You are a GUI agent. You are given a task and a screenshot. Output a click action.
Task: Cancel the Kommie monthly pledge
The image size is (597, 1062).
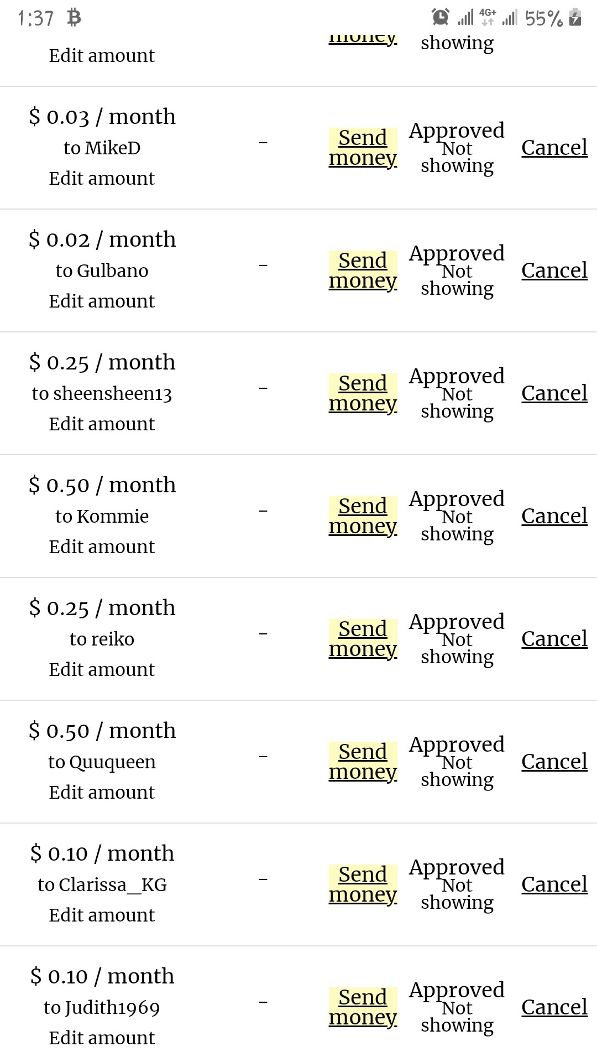tap(554, 516)
